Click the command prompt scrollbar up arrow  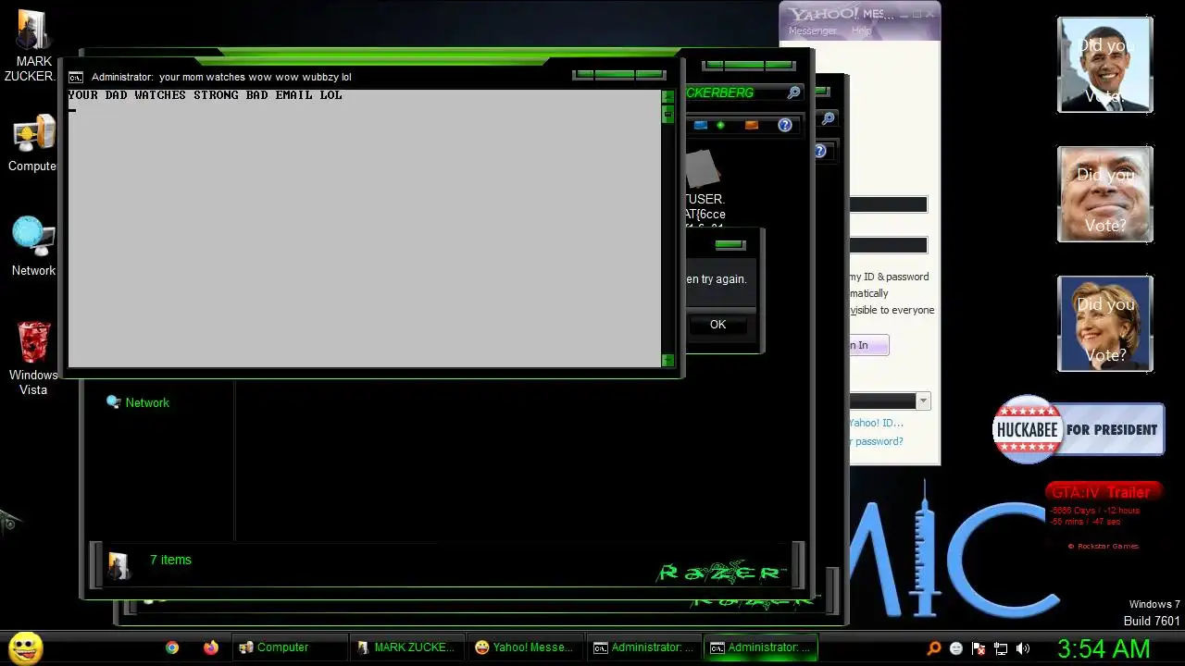(667, 96)
